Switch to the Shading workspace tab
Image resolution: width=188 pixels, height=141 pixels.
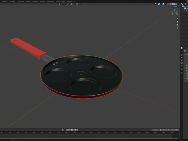pos(28,2)
